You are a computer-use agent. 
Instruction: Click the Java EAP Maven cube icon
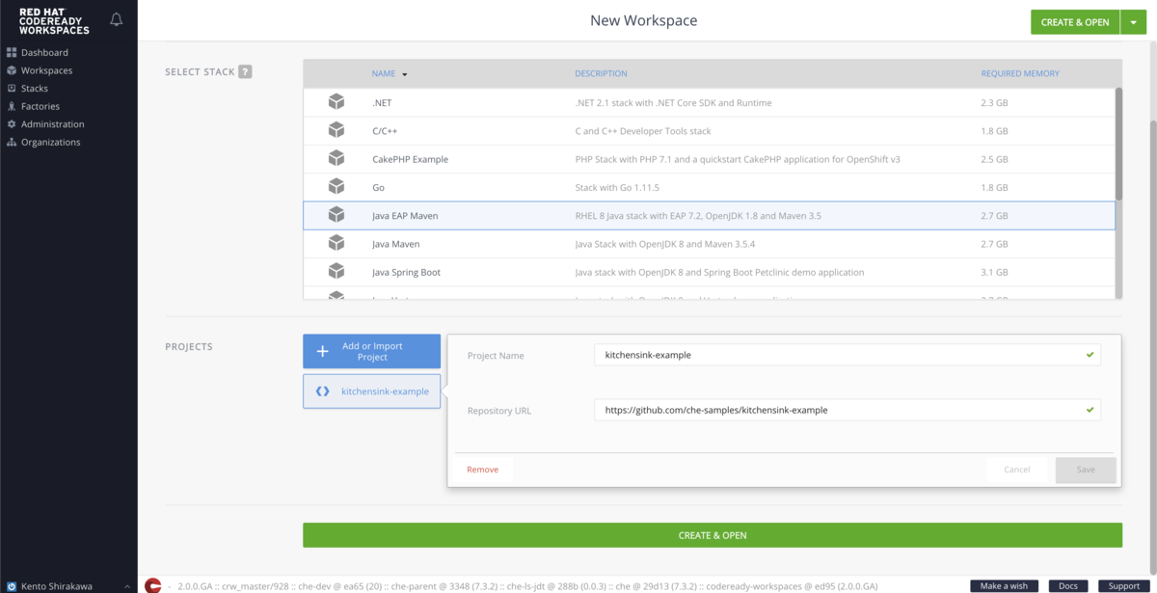point(336,215)
